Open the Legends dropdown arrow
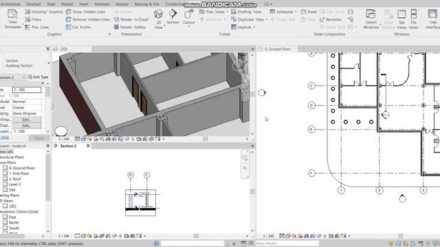This screenshot has height=247, width=440. 254,27
